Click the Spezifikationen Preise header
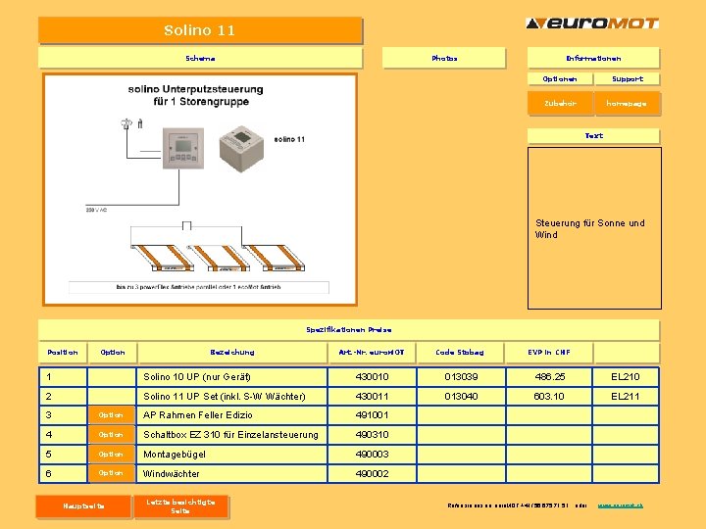 [349, 330]
